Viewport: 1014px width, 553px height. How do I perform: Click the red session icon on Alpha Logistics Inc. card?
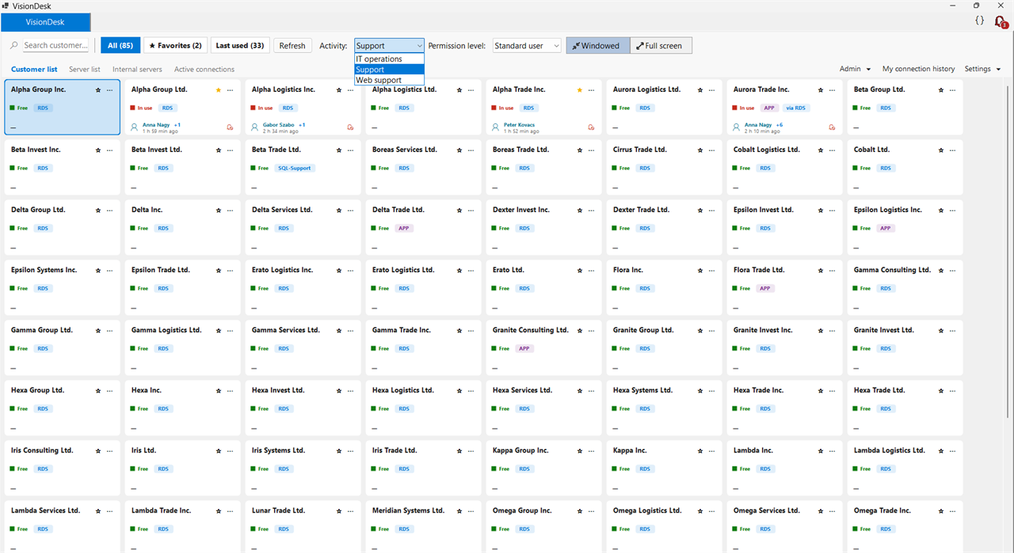point(350,127)
